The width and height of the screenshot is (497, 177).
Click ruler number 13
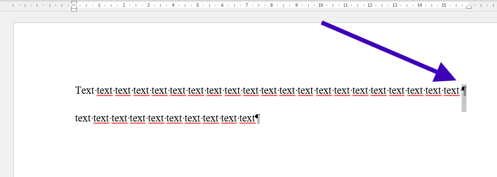(x=395, y=5)
